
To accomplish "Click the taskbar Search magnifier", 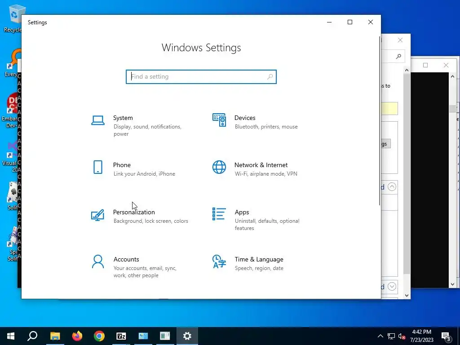I will pos(32,336).
